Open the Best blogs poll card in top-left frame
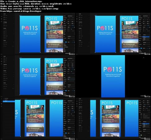Screen dimensions: 151x140 click(55, 25)
